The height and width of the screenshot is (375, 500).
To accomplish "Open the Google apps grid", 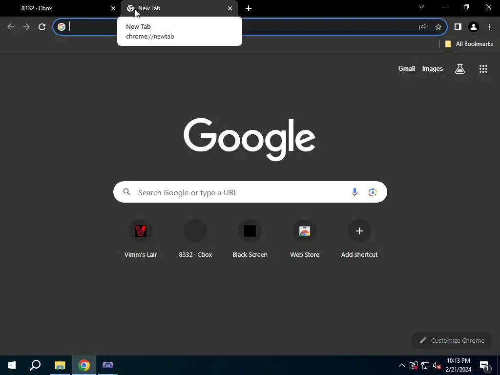I will (x=483, y=68).
